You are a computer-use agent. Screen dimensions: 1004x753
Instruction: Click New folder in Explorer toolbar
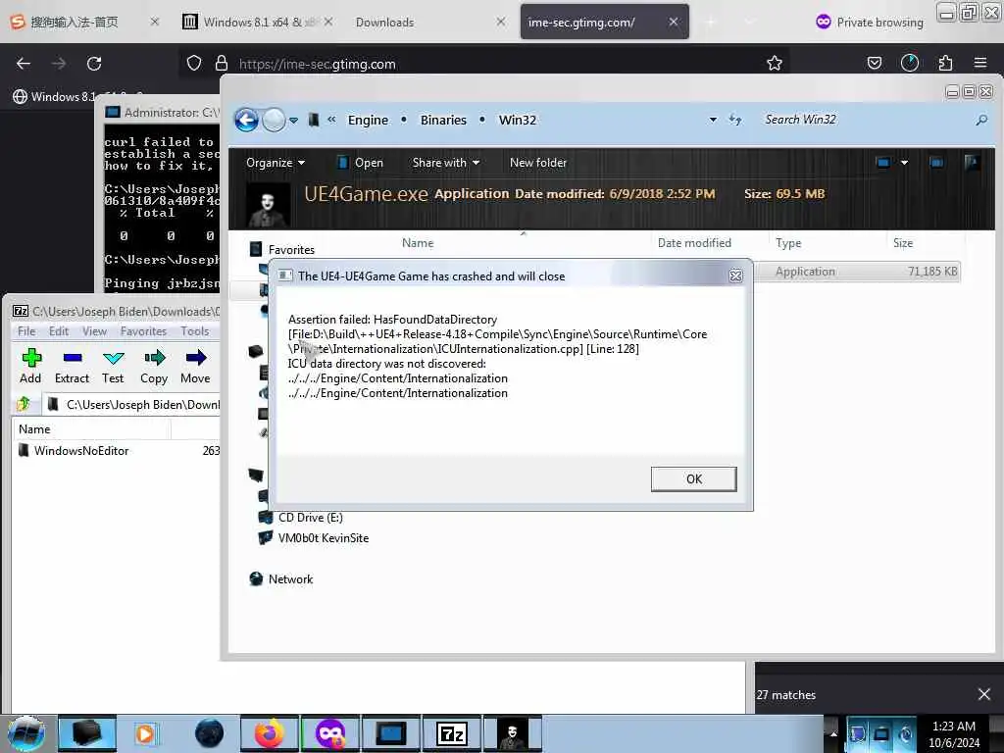click(x=538, y=163)
